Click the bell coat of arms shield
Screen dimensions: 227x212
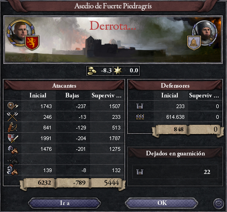pyautogui.click(x=194, y=43)
